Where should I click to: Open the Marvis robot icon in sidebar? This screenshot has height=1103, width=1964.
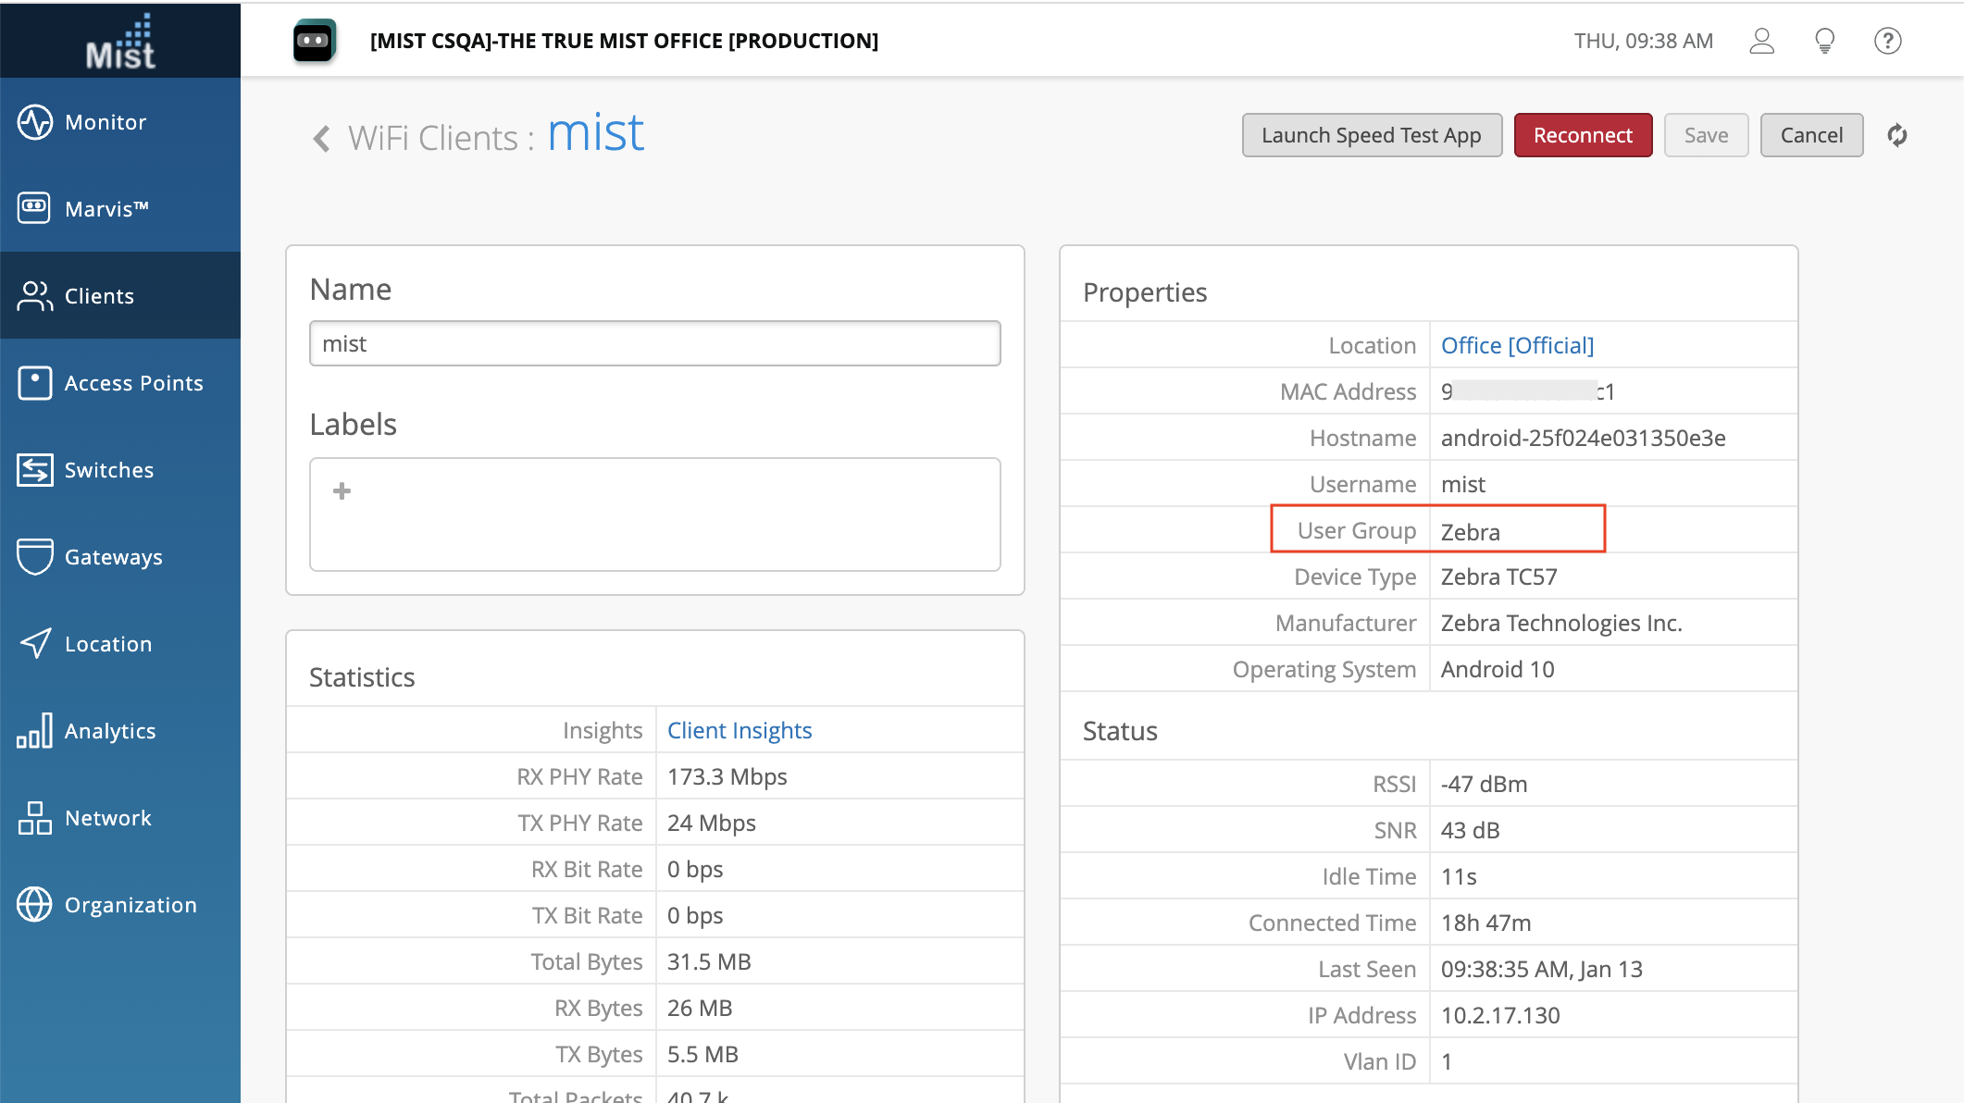coord(35,207)
